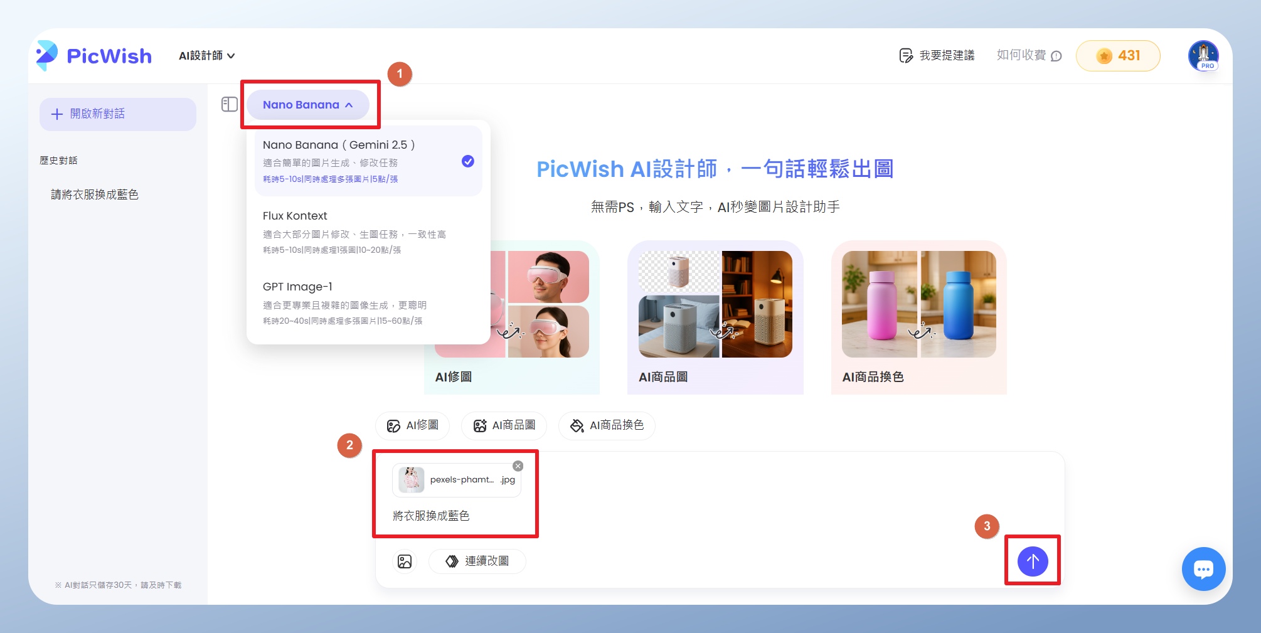Click the send arrow button

tap(1032, 561)
